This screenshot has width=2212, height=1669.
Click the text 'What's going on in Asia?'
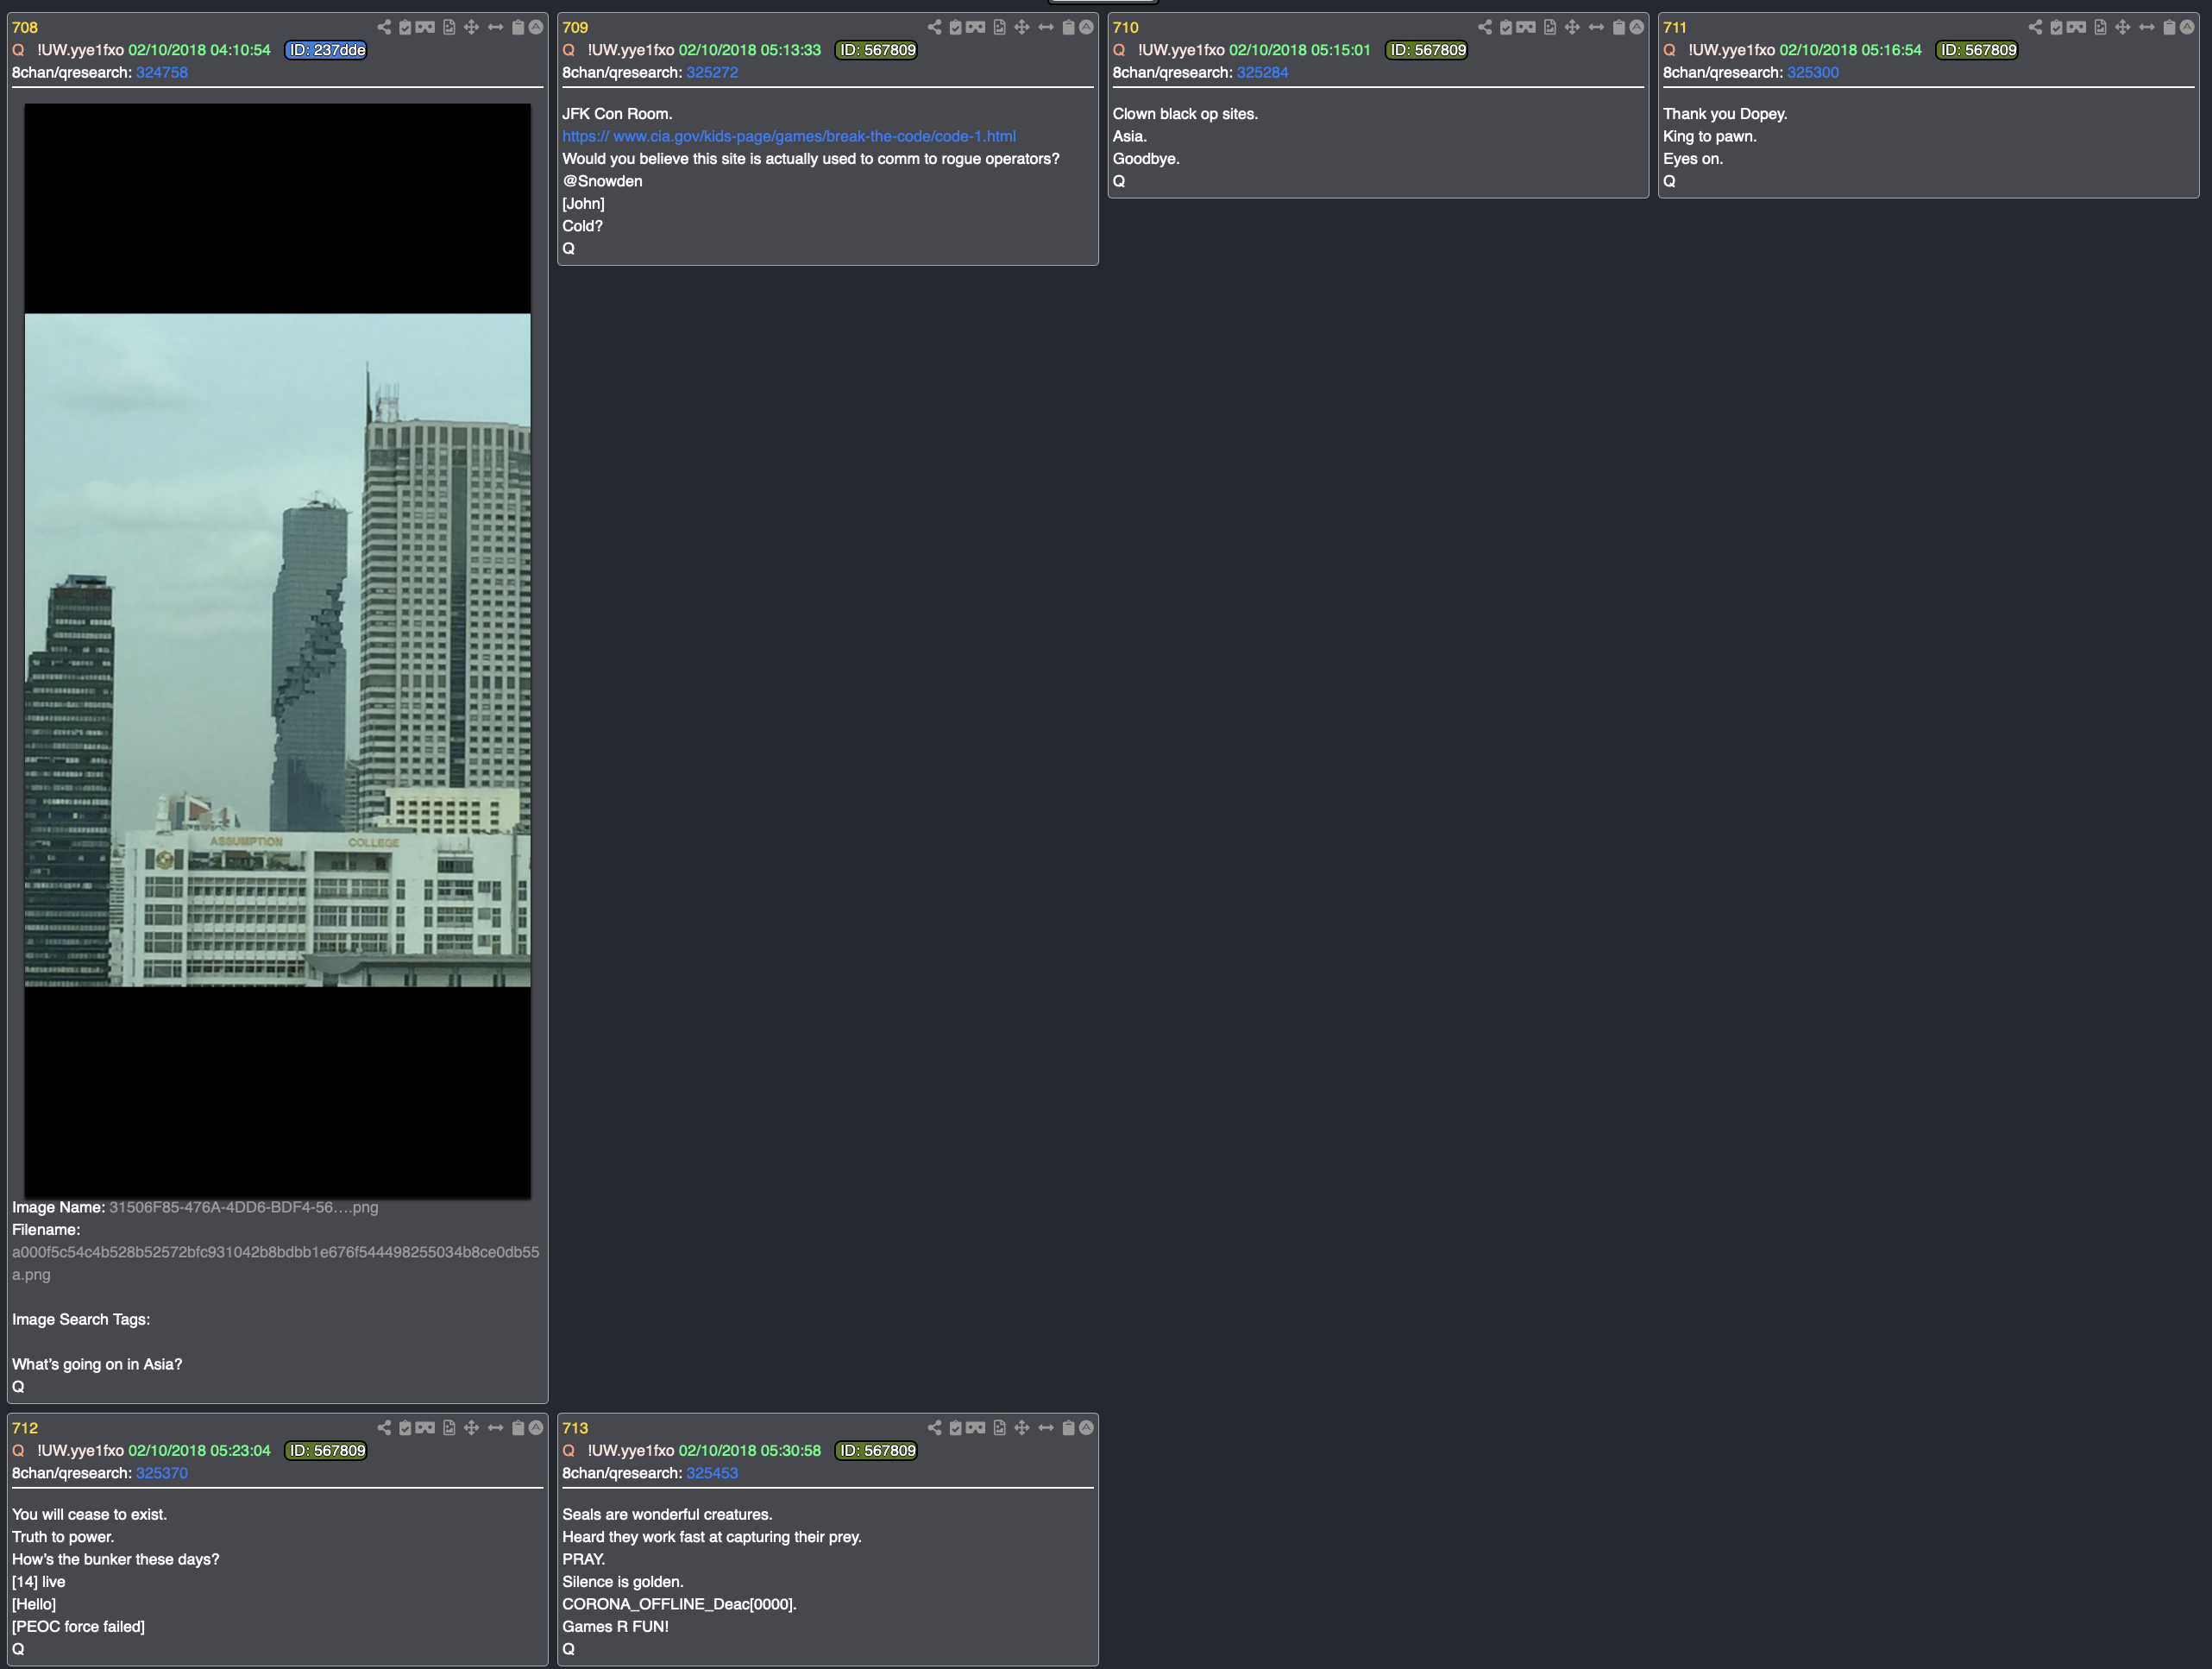pyautogui.click(x=97, y=1364)
